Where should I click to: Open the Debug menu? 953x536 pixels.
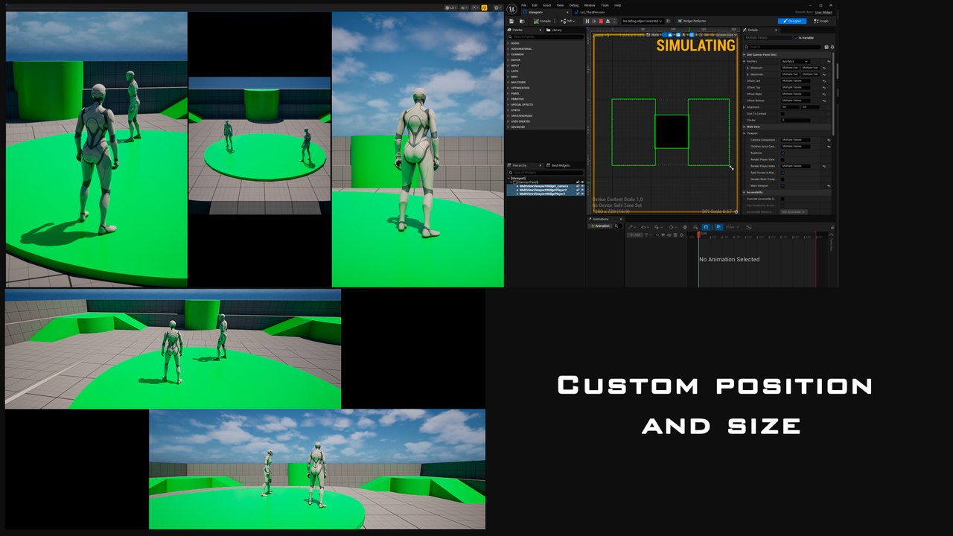(x=573, y=5)
